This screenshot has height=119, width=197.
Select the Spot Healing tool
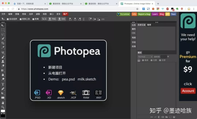(x=3, y=53)
